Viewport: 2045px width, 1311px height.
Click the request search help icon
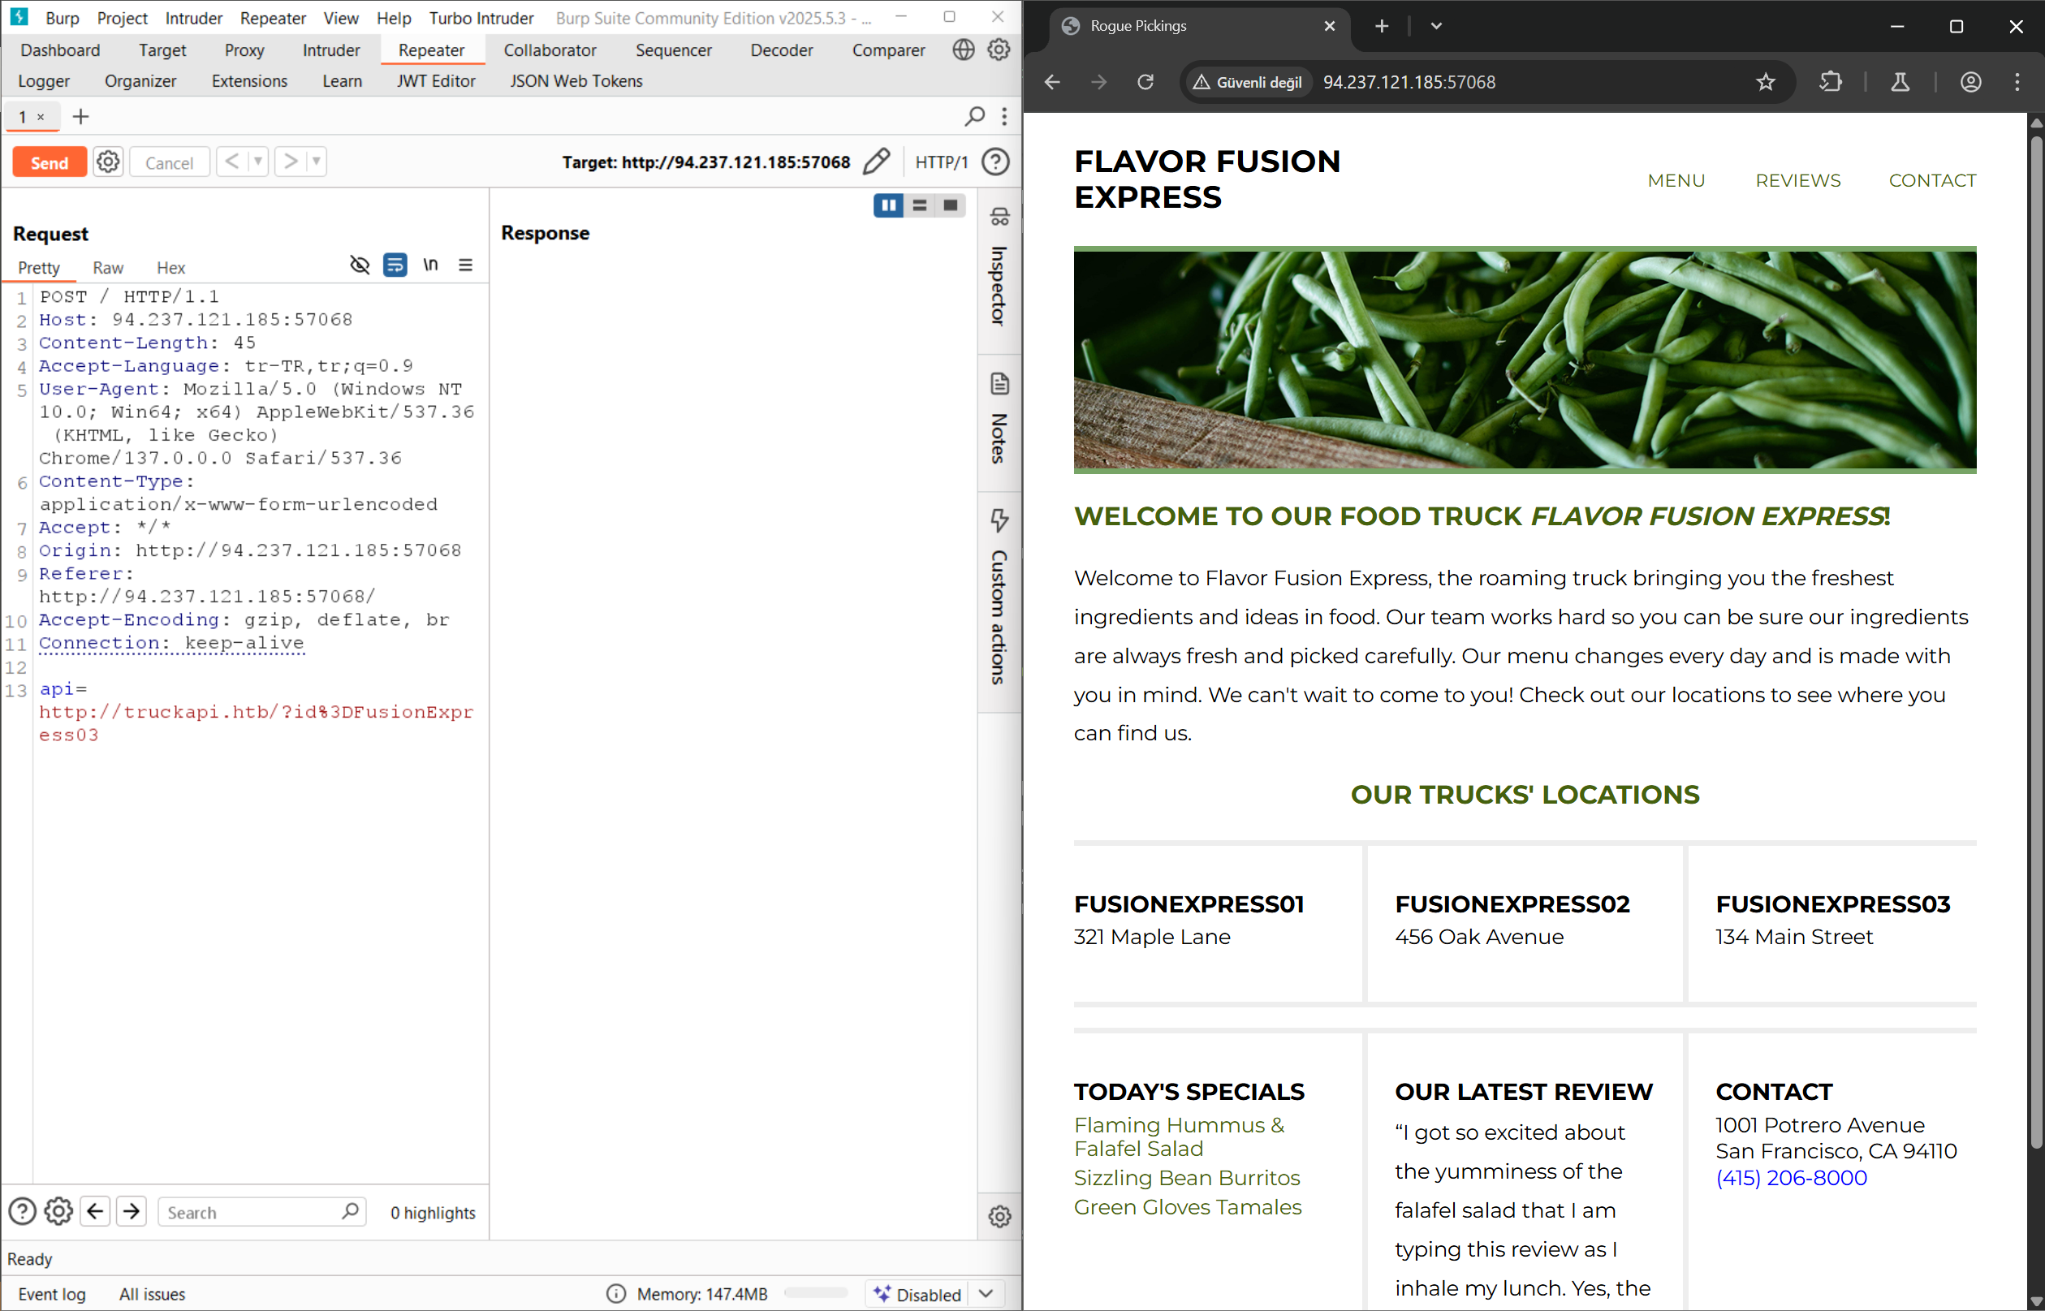(22, 1211)
